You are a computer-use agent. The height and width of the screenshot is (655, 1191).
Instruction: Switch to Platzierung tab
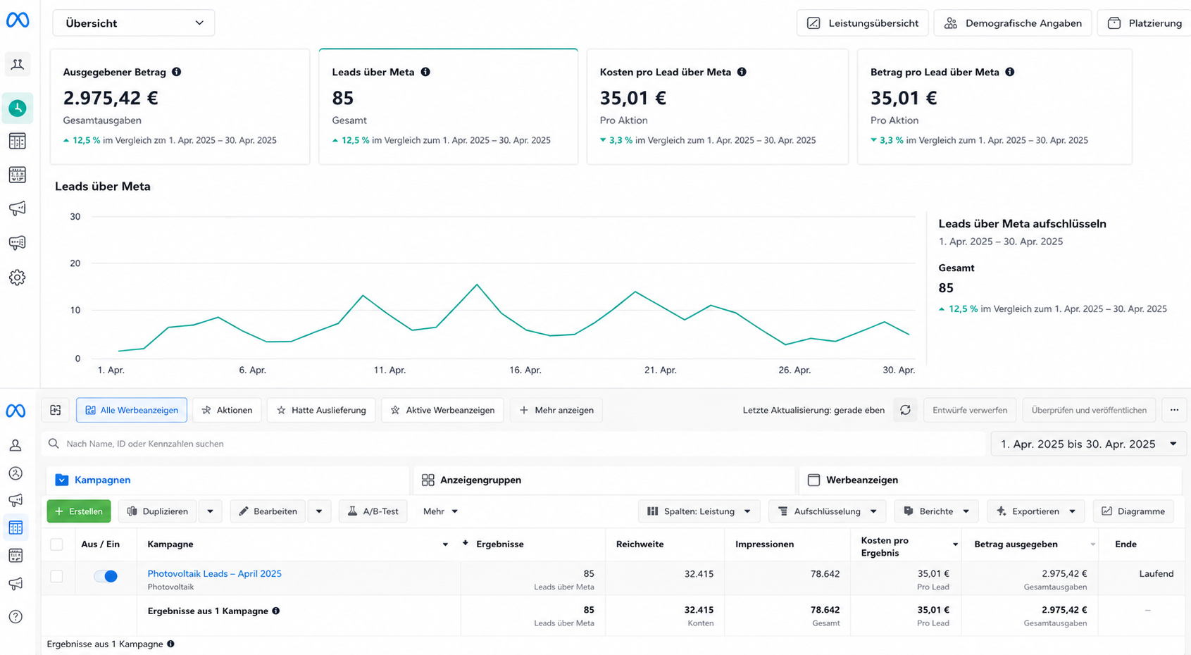tap(1145, 23)
